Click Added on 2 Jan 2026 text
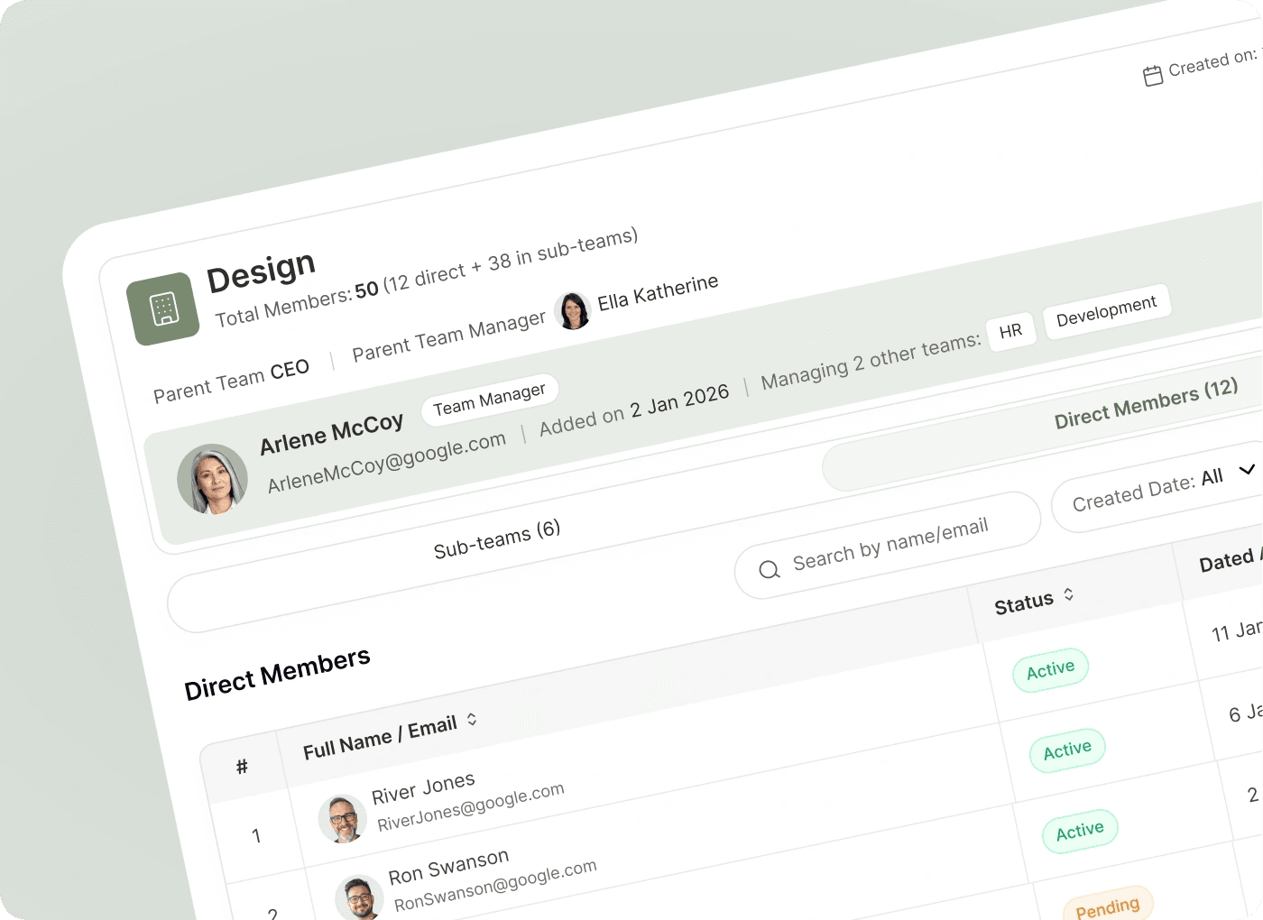This screenshot has width=1263, height=920. point(634,409)
